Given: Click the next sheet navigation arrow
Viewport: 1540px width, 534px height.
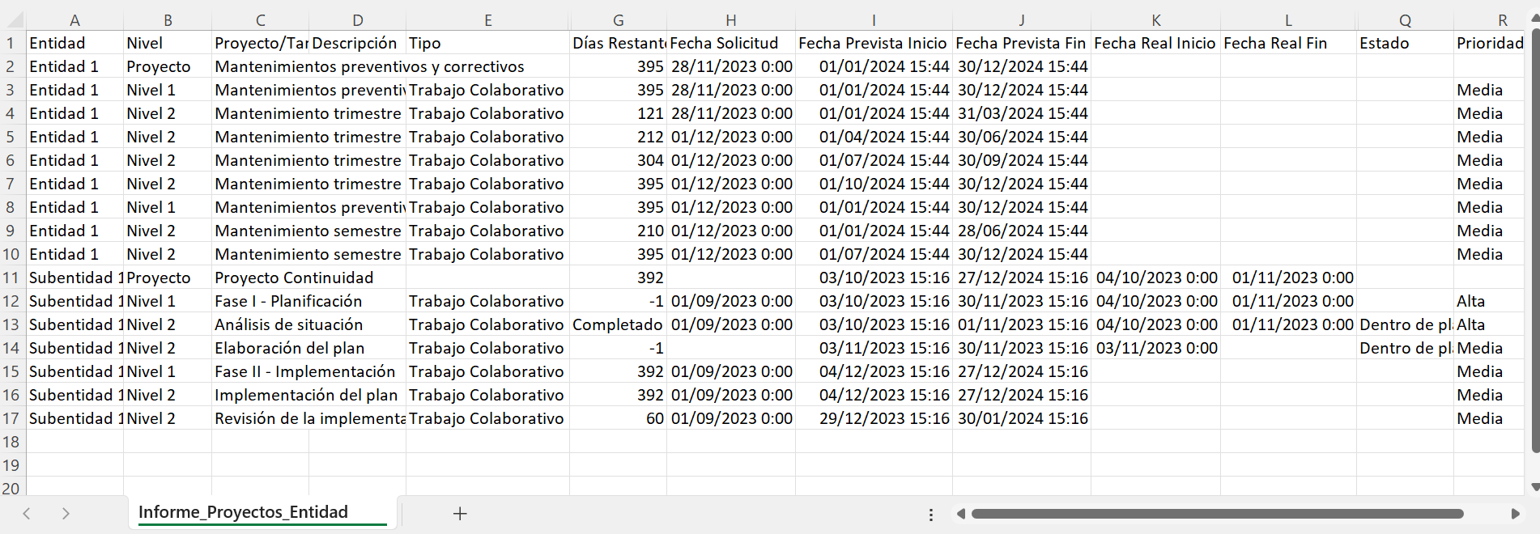Looking at the screenshot, I should pos(66,514).
